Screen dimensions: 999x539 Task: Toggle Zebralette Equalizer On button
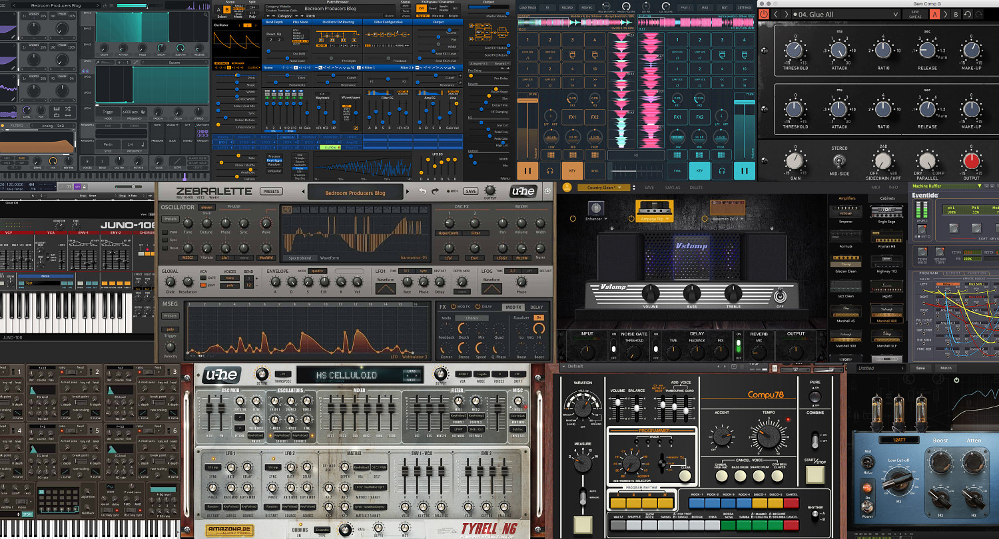pos(539,317)
